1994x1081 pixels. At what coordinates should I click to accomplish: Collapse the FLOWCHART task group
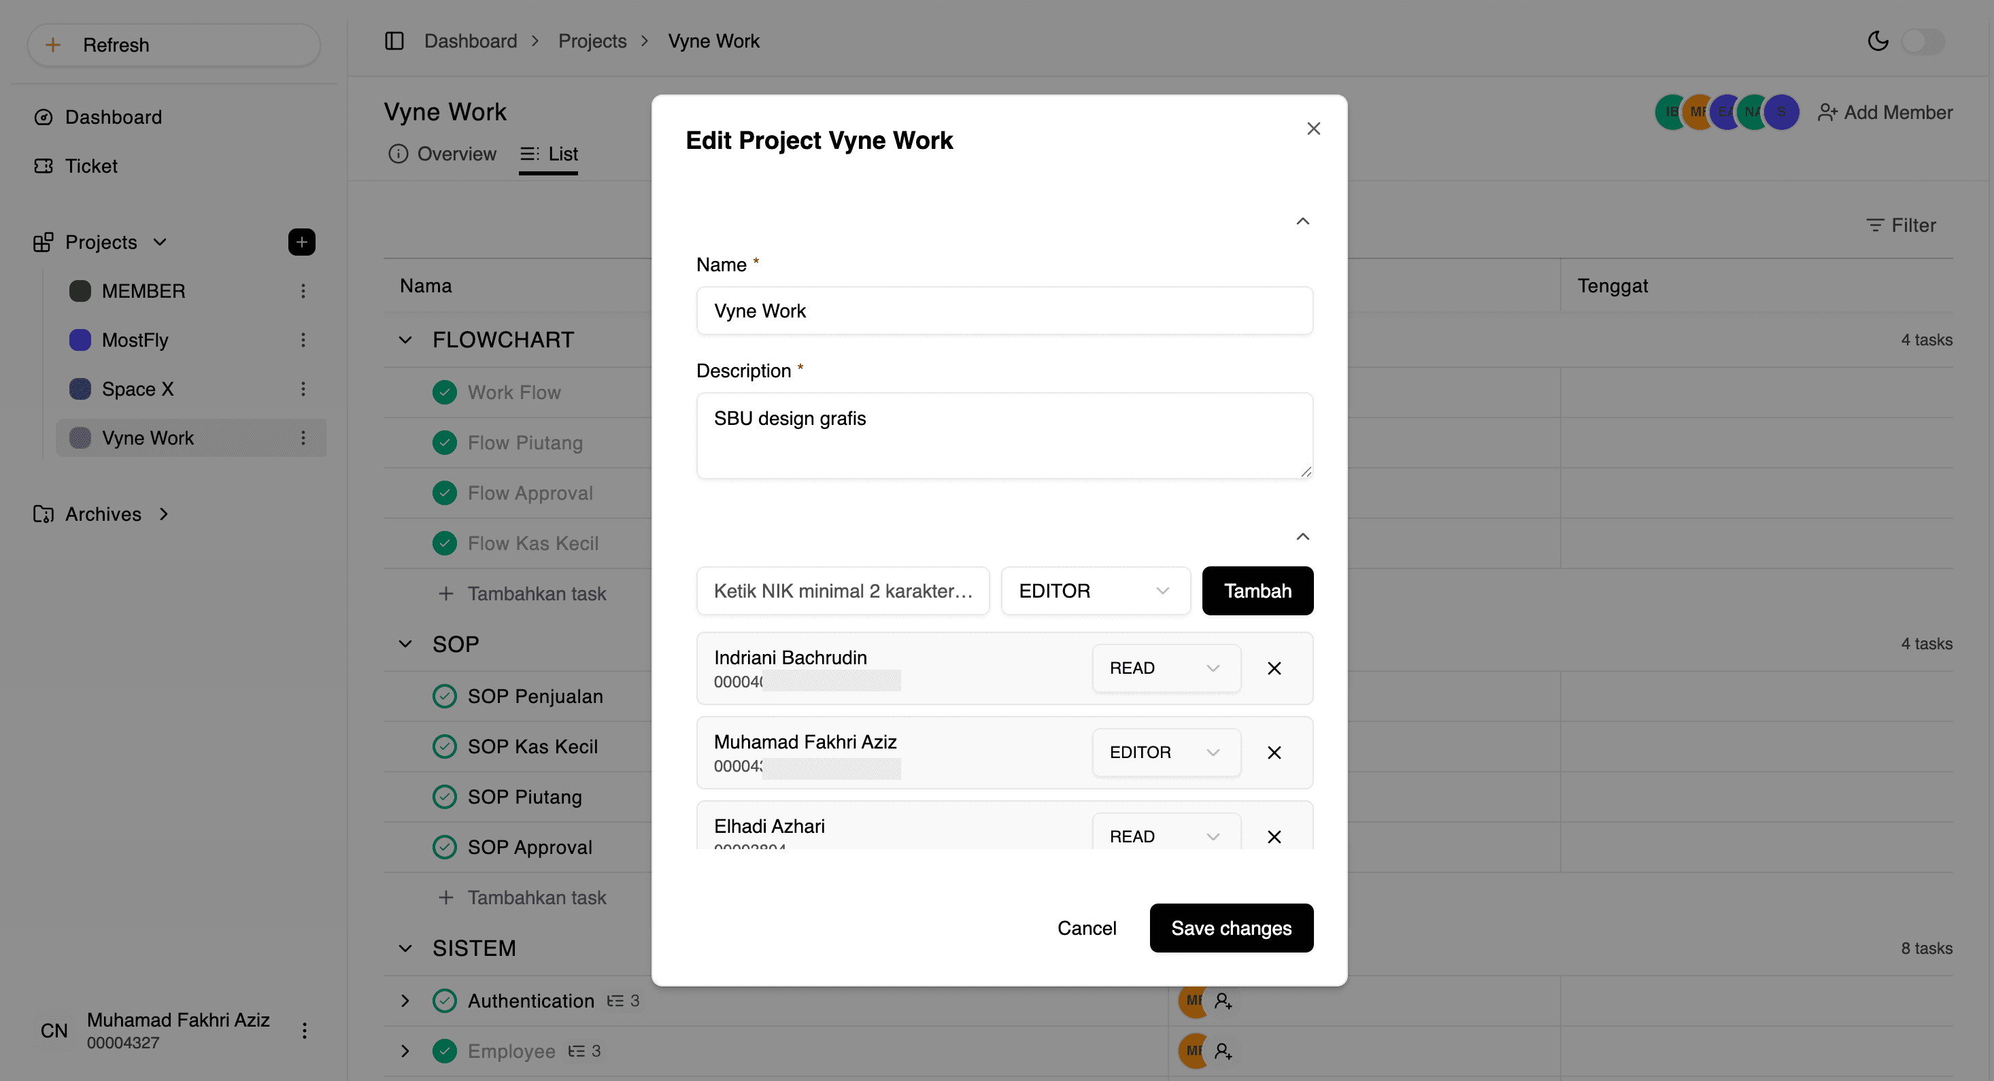(x=405, y=340)
